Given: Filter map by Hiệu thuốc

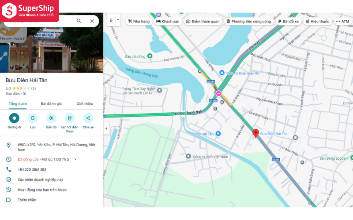Looking at the screenshot, I should [318, 22].
